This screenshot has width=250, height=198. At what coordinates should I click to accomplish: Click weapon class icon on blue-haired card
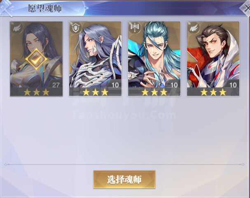click(x=135, y=28)
